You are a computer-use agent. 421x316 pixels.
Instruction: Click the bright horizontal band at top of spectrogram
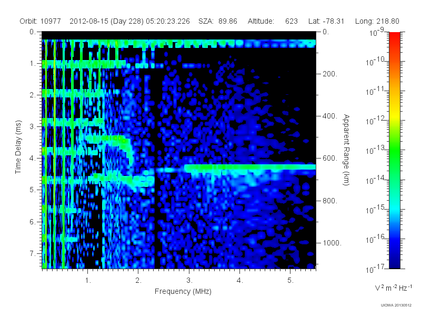click(x=179, y=43)
